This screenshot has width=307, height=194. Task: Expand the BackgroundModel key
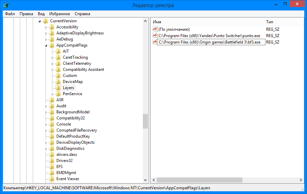point(46,112)
